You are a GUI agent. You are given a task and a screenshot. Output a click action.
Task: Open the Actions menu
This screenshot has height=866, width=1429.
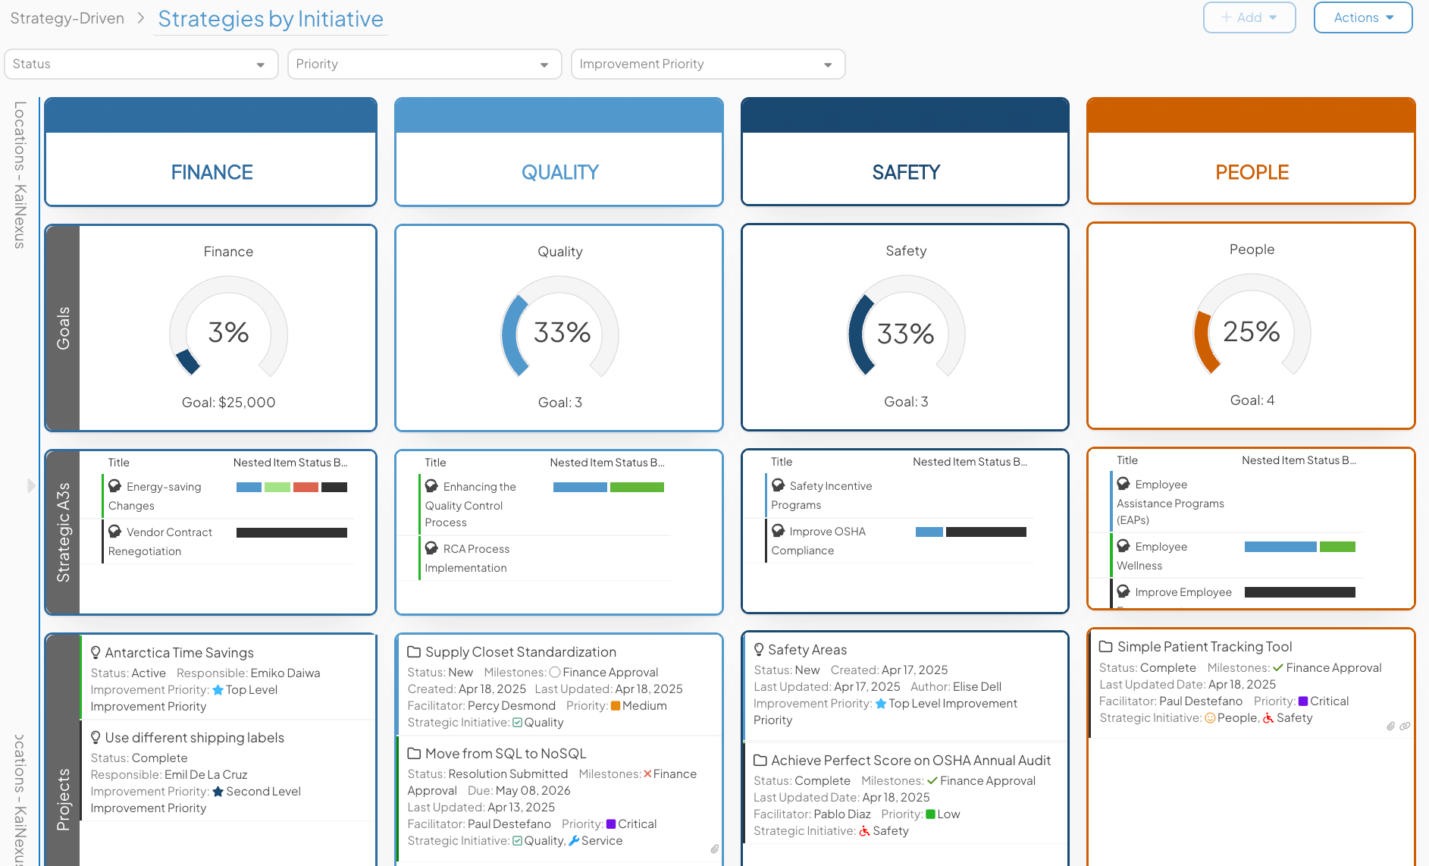click(x=1362, y=17)
